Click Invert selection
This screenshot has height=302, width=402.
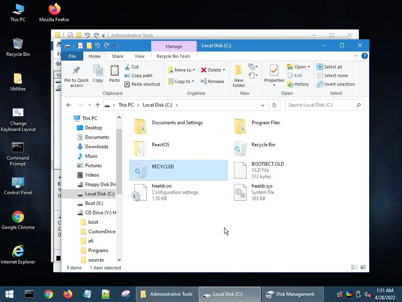336,84
